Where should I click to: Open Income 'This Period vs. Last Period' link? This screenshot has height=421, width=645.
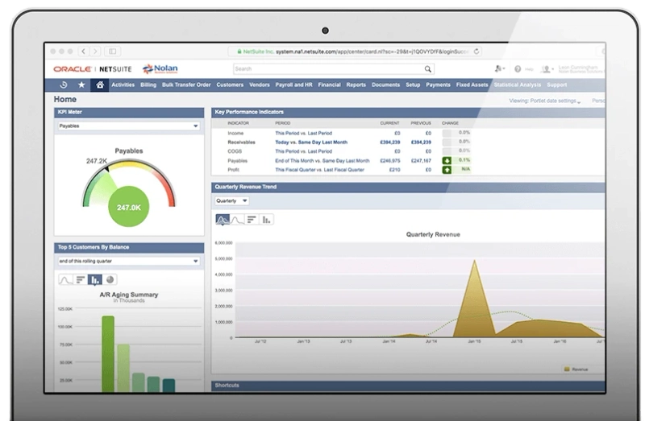pos(304,134)
